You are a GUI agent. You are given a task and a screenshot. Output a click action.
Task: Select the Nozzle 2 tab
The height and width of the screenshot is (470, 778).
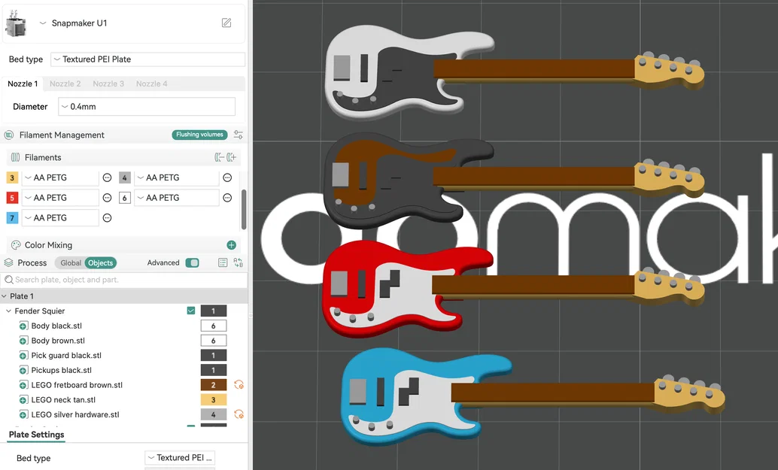coord(65,83)
